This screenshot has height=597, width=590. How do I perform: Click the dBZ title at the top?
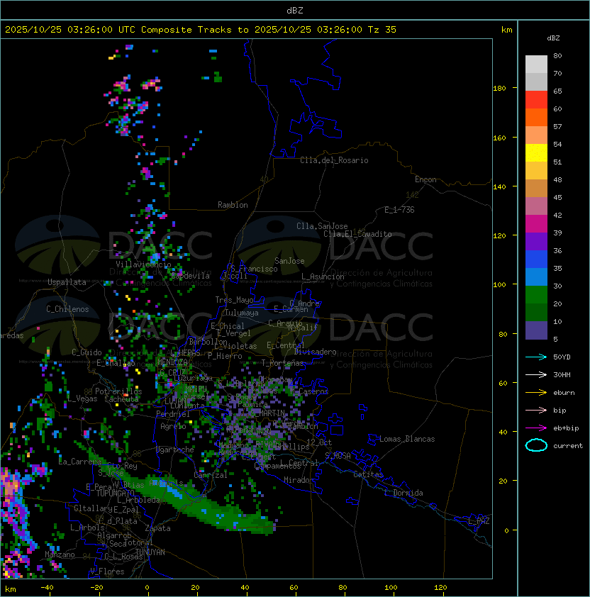click(x=295, y=10)
